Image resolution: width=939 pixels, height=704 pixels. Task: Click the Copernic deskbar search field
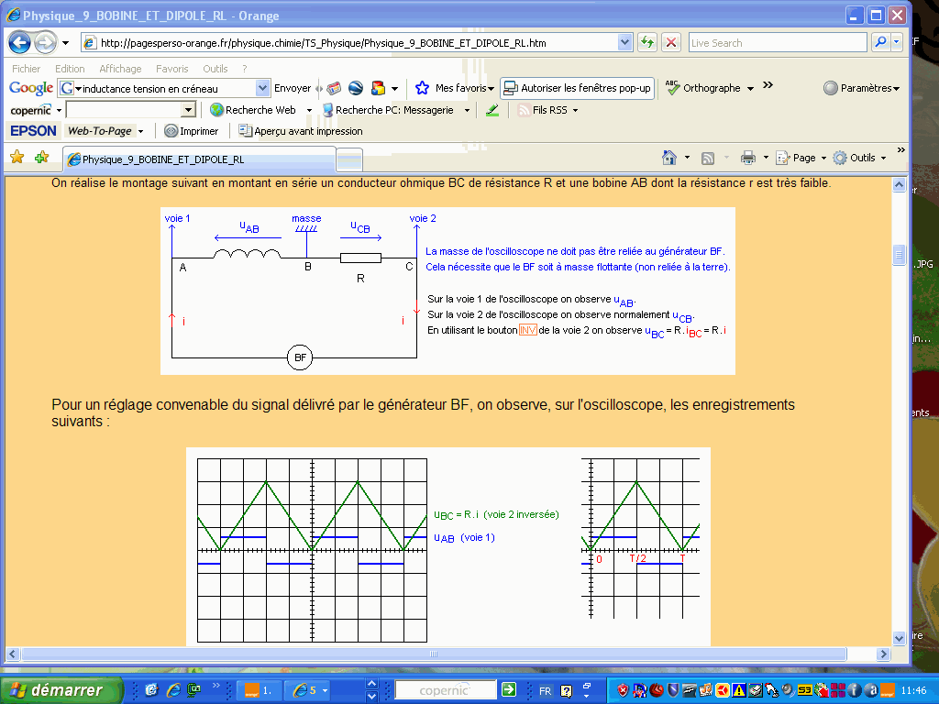click(445, 690)
